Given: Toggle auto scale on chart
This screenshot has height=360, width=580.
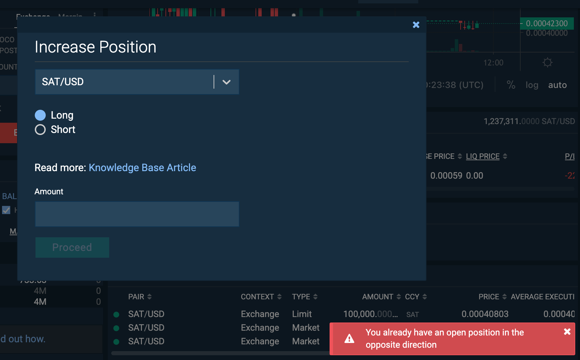Looking at the screenshot, I should coord(557,85).
